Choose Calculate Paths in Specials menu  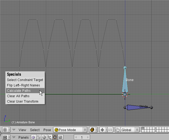tap(25, 91)
